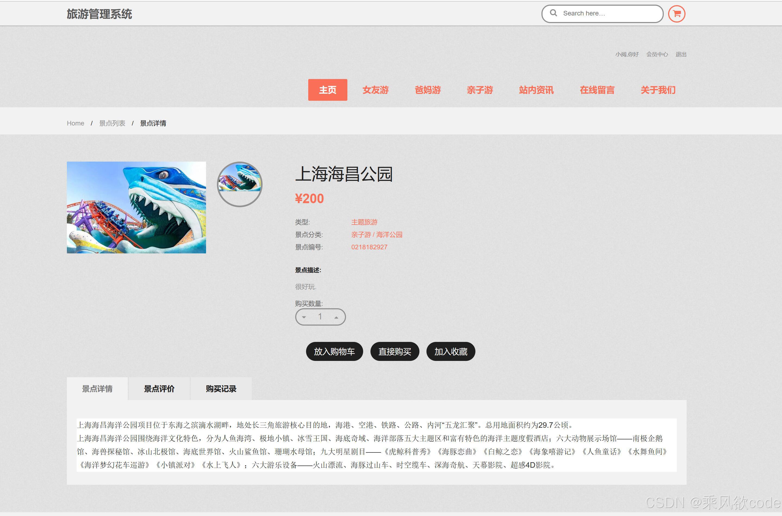Switch to the 景点评价 tab
Viewport: 782px width, 516px height.
(x=159, y=389)
